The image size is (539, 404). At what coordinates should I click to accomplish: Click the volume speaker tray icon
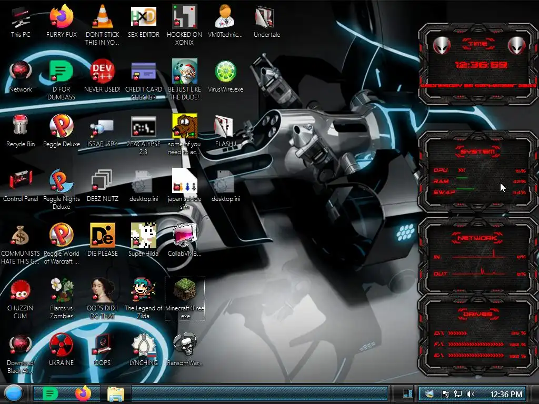coord(470,393)
